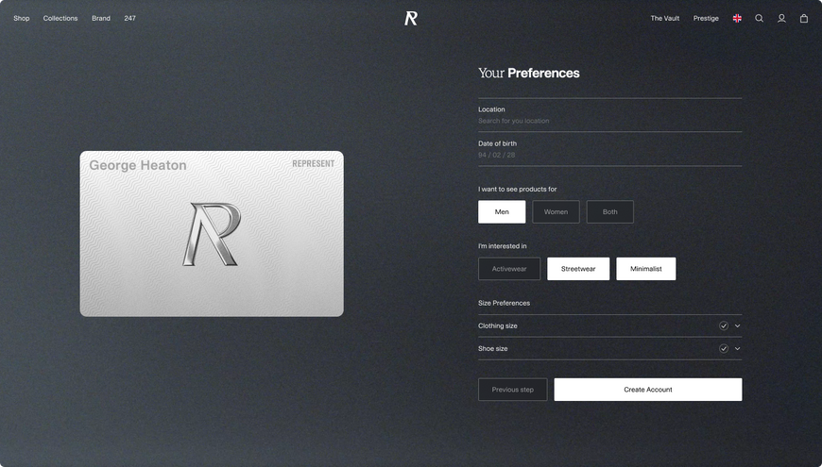
Task: Open the account profile icon
Action: tap(781, 18)
